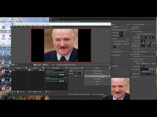Enable Studio Mode in Controls

point(97,79)
